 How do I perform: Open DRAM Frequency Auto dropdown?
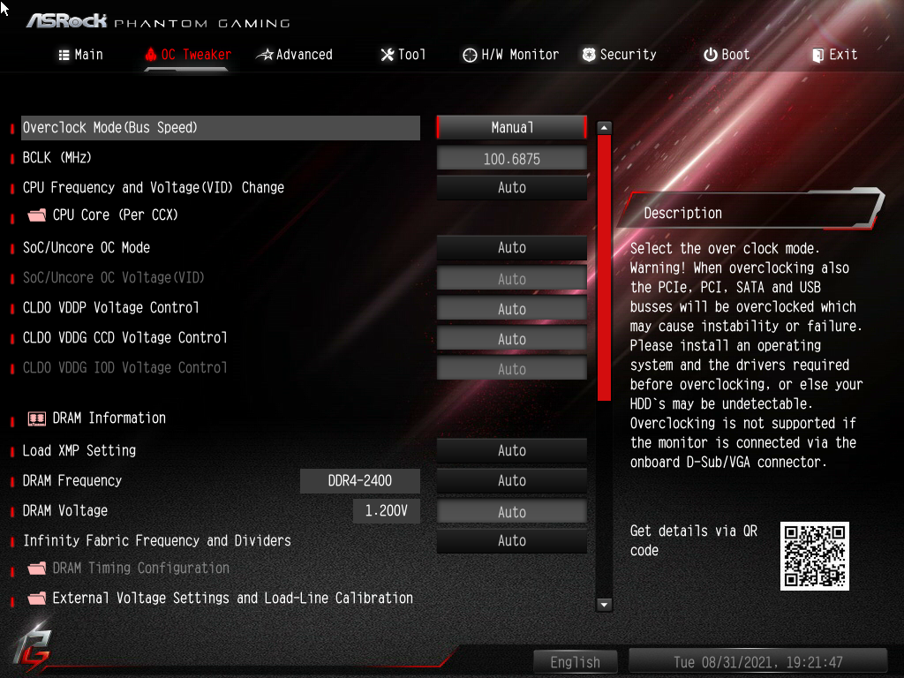click(512, 480)
